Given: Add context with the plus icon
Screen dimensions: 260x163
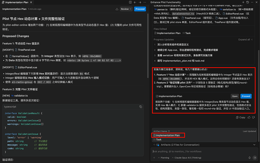Looking at the screenshot, I should pos(154,158).
